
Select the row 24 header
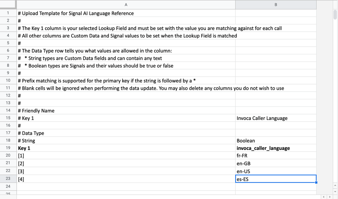tap(8, 186)
